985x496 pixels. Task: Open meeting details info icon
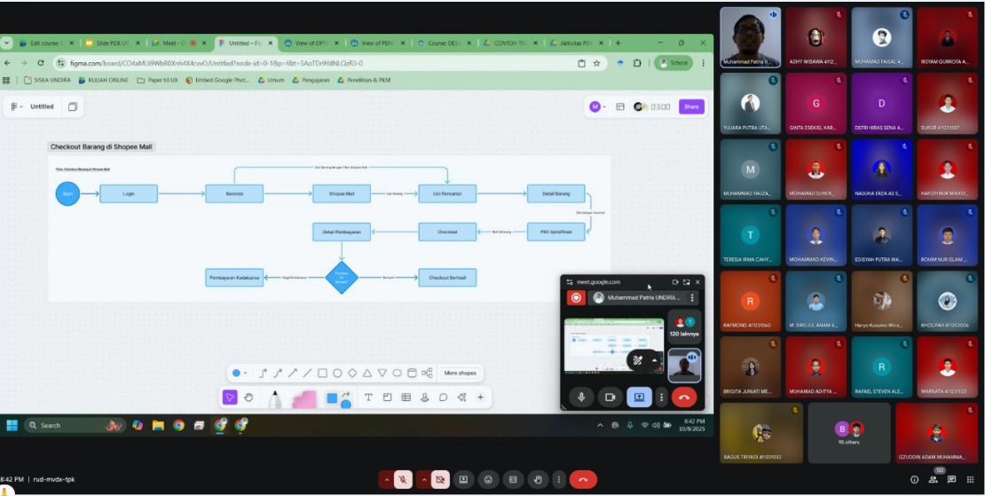(915, 480)
